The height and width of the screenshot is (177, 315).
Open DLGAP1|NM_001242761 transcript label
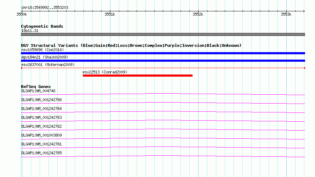point(41,144)
